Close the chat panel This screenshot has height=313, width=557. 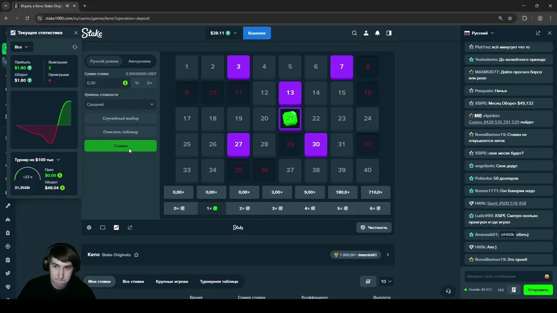[550, 33]
